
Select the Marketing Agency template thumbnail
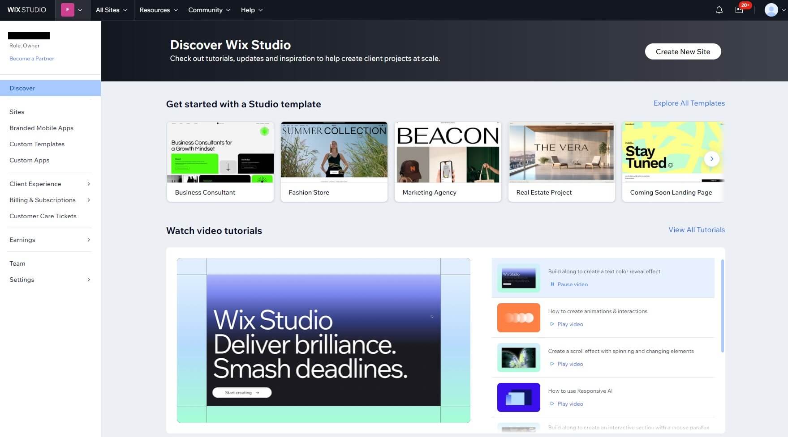pyautogui.click(x=448, y=152)
